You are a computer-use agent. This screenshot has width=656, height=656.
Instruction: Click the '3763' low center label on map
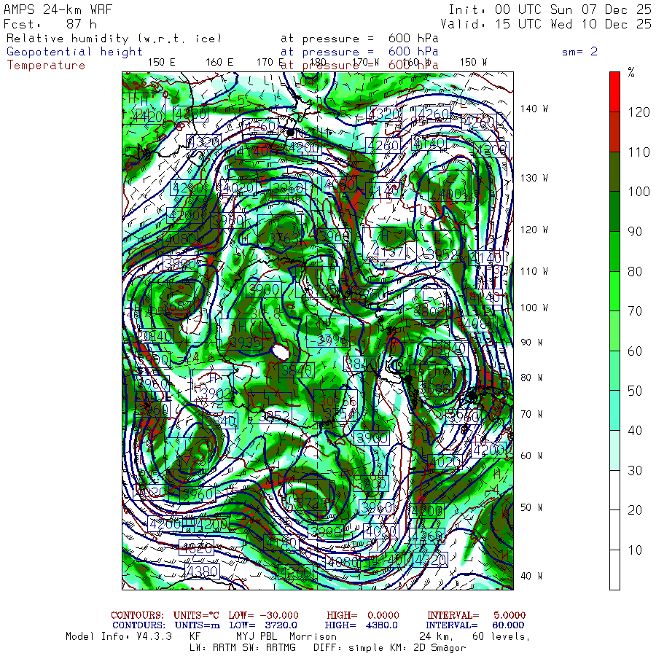284,239
